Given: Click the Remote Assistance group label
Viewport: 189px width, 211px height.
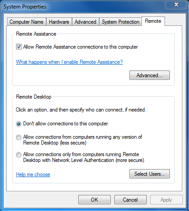Looking at the screenshot, I should coord(36,34).
